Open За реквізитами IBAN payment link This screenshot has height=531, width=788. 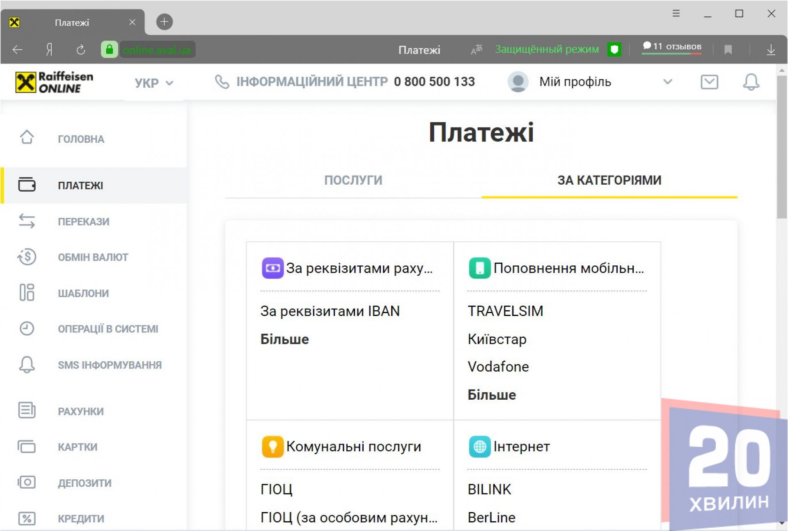pos(330,311)
